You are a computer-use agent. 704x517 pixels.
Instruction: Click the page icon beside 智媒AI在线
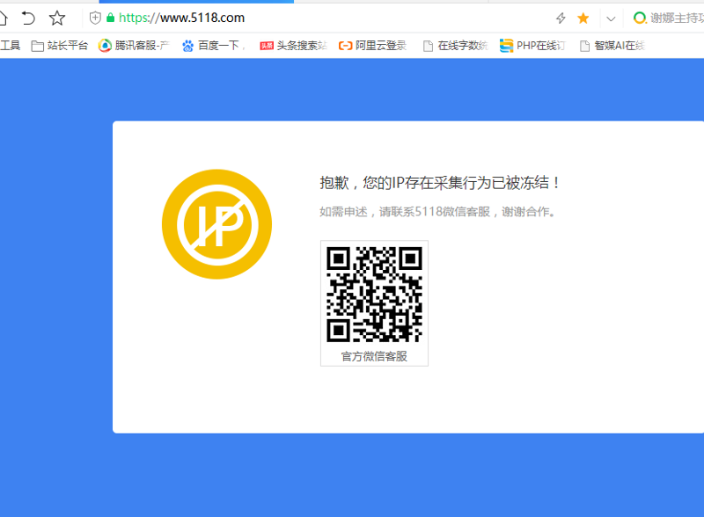pyautogui.click(x=584, y=46)
